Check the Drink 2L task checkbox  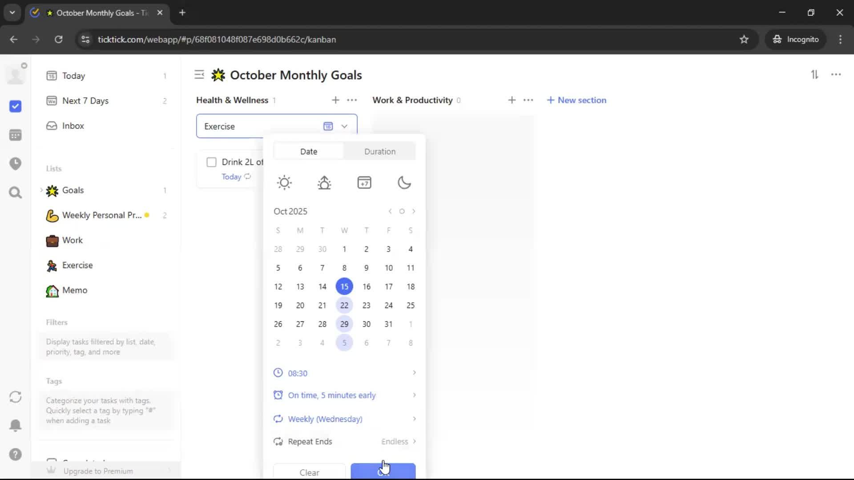pyautogui.click(x=211, y=162)
